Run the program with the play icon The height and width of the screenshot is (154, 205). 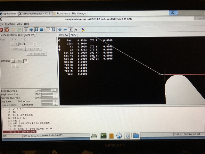click(26, 30)
